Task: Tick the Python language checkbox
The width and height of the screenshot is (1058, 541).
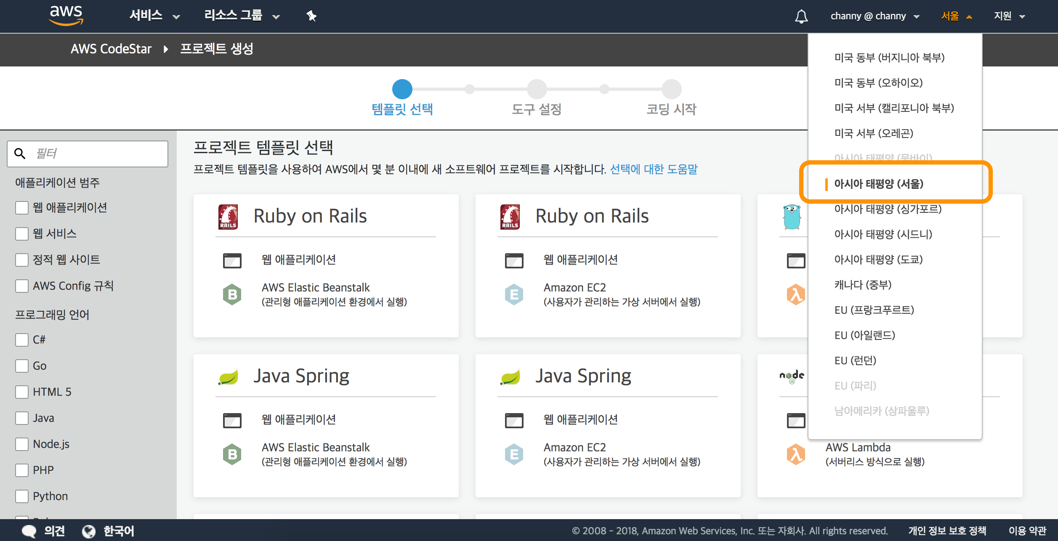Action: pos(22,496)
